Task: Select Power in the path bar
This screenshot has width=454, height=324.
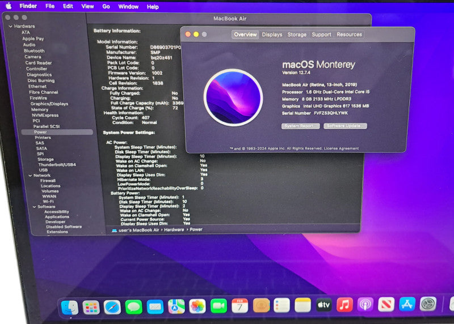Action: pos(196,229)
